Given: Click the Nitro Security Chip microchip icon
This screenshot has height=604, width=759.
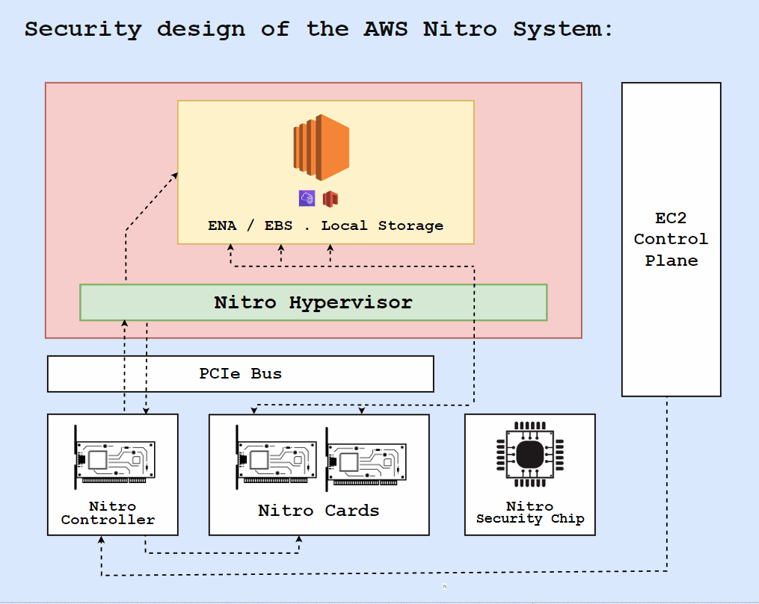Looking at the screenshot, I should click(529, 454).
